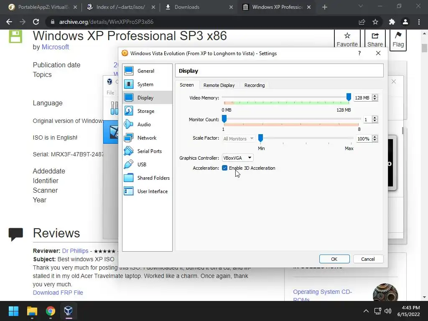Click the Scale Factor percentage field
This screenshot has height=321, width=428.
pos(363,139)
